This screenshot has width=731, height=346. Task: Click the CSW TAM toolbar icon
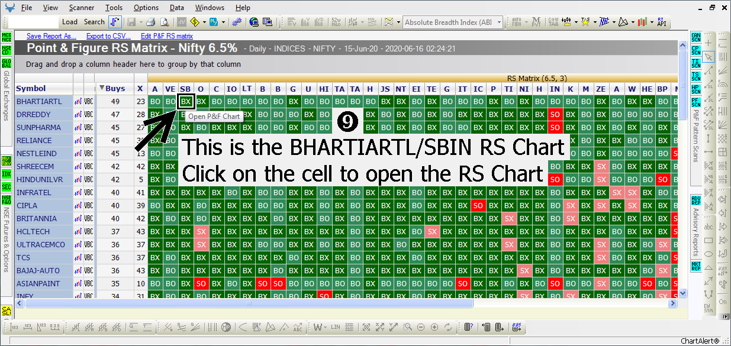point(553,22)
